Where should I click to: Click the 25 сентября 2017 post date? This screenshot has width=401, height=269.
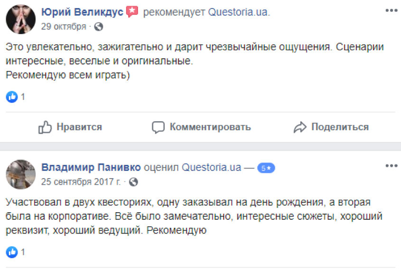click(x=81, y=181)
